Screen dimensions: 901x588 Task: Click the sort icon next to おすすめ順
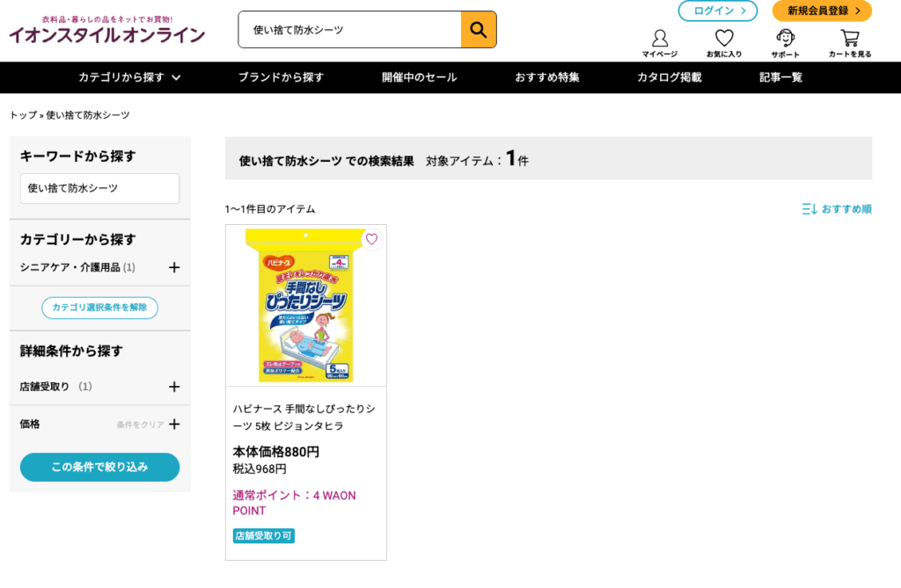pos(809,209)
